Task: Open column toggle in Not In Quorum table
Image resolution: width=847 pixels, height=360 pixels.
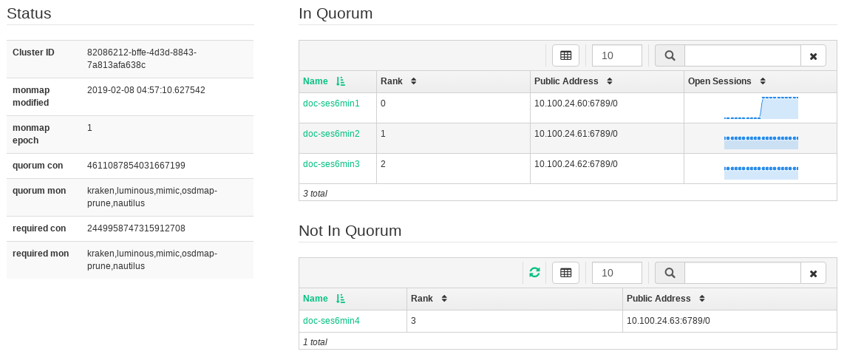Action: [x=565, y=273]
